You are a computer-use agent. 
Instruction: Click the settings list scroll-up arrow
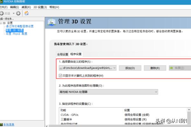tap(189, 110)
